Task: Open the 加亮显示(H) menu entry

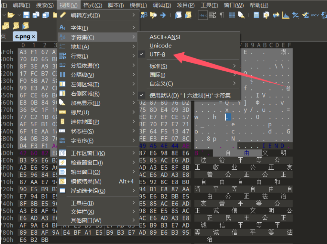Action: (98, 103)
